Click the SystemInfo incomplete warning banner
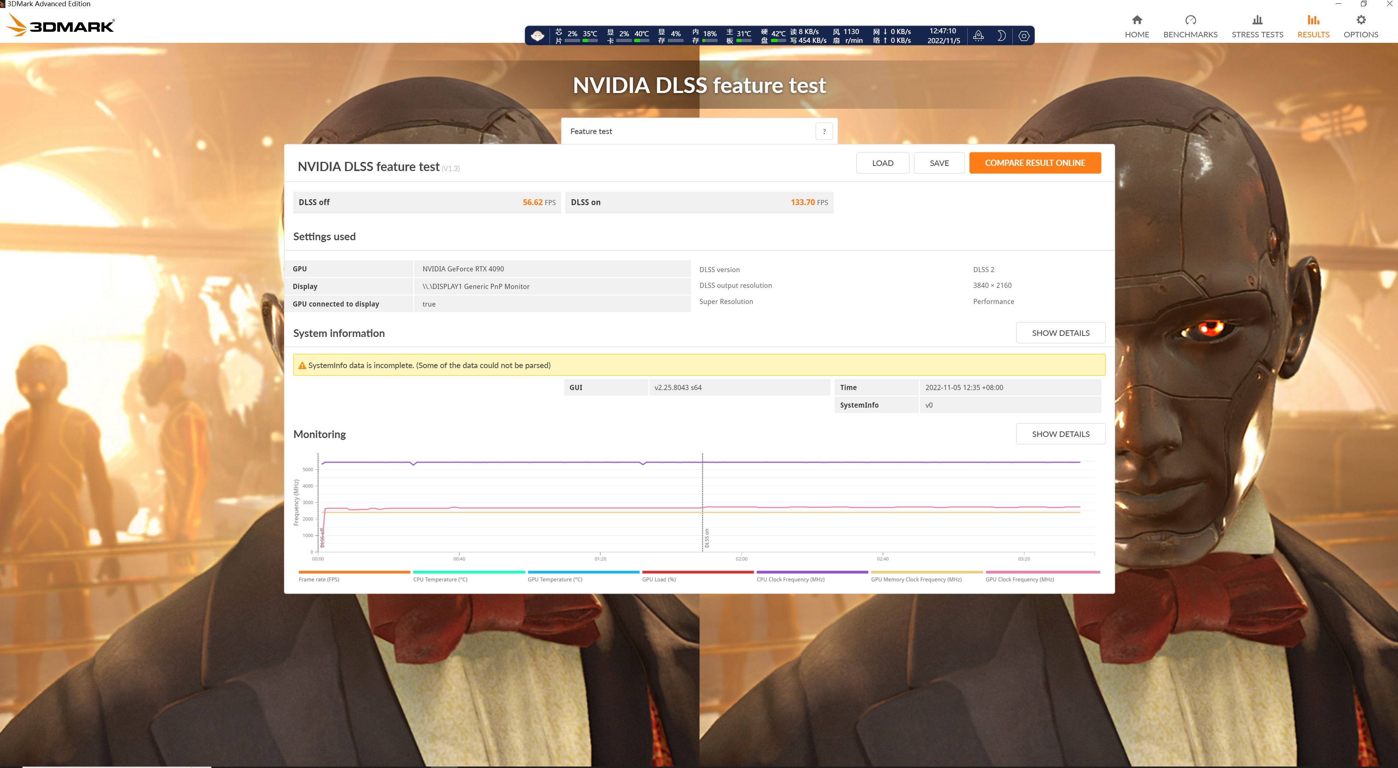 (699, 365)
